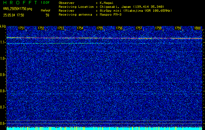Click the 1.0 frequency axis label
Image resolution: width=205 pixels, height=130 pixels.
[x=2, y=58]
